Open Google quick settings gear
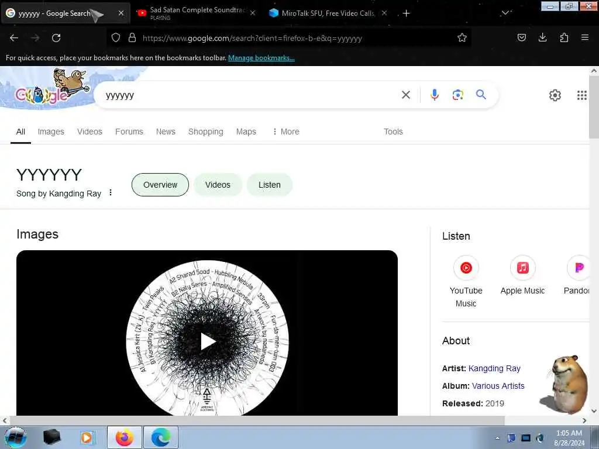 point(555,95)
